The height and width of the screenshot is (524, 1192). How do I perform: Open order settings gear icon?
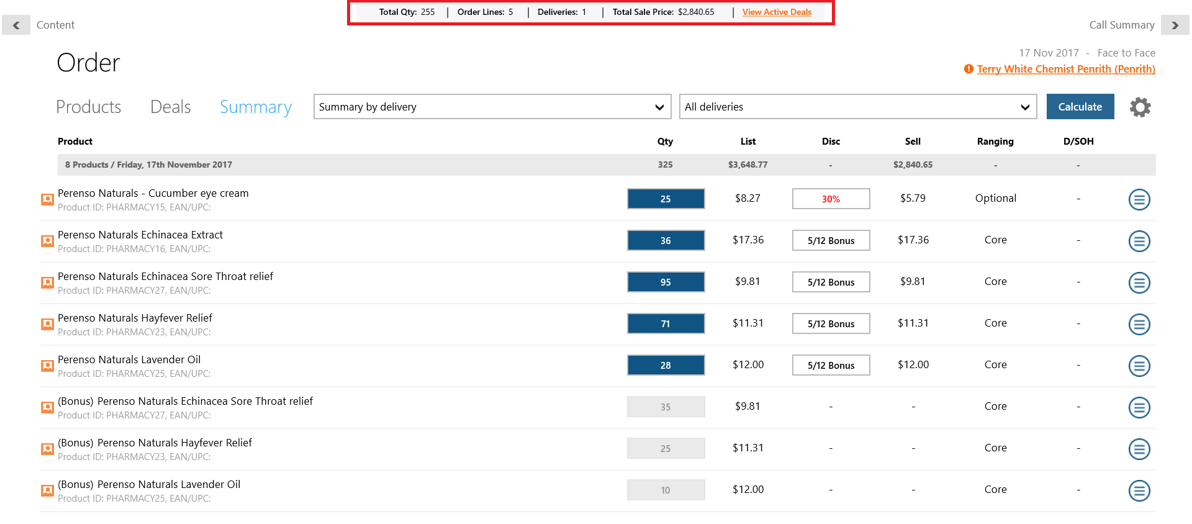point(1140,107)
